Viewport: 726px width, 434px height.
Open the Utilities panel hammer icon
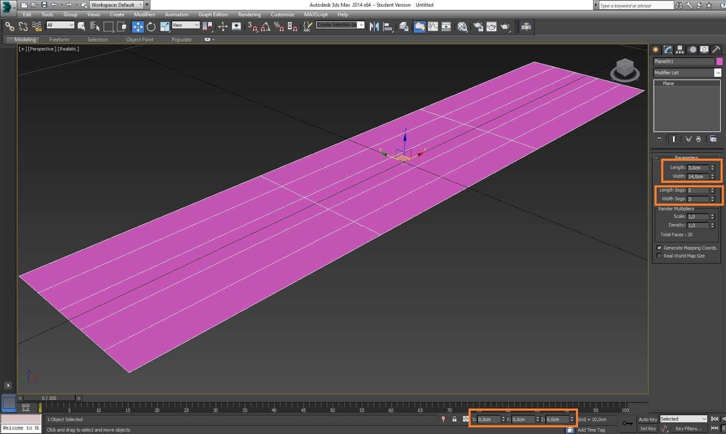716,50
